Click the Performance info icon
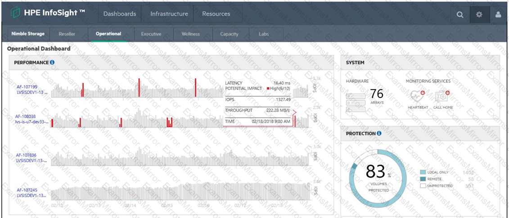The width and height of the screenshot is (509, 218). click(52, 62)
